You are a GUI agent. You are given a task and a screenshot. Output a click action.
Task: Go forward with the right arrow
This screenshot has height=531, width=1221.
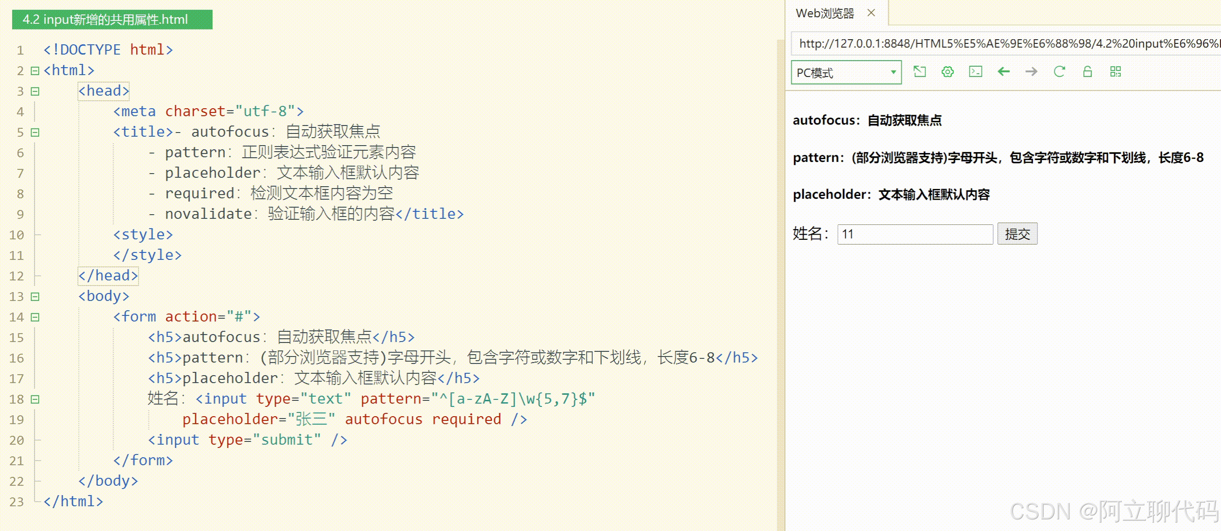tap(1031, 71)
